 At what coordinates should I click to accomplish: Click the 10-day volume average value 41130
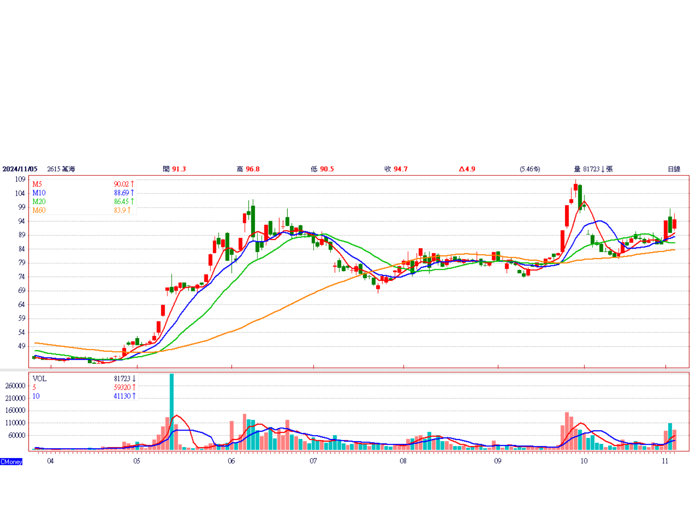(x=122, y=396)
